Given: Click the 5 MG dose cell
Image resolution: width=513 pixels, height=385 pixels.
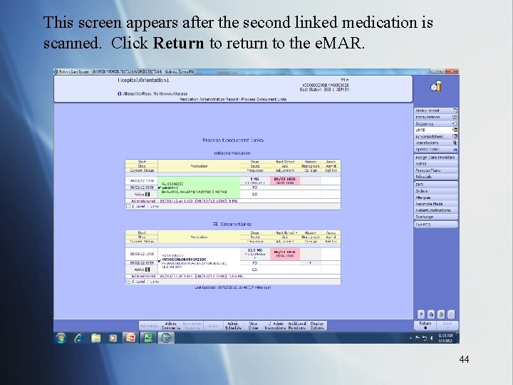Looking at the screenshot, I should pyautogui.click(x=255, y=180).
